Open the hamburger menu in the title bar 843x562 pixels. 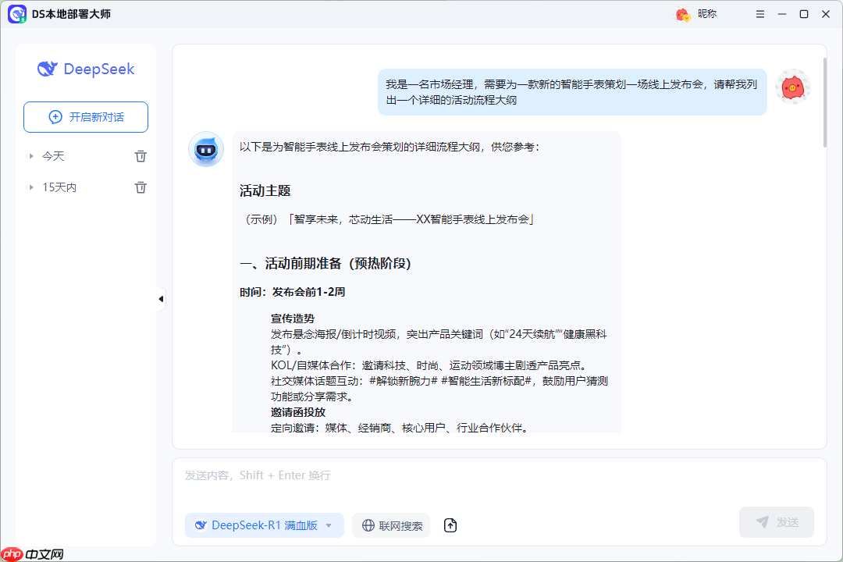[759, 13]
